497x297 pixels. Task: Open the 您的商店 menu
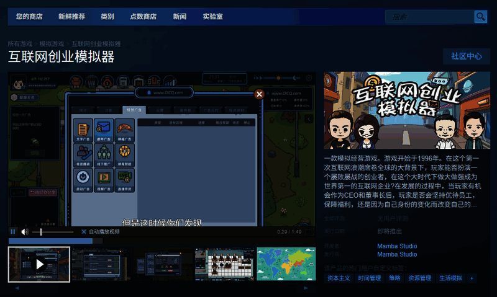click(29, 17)
